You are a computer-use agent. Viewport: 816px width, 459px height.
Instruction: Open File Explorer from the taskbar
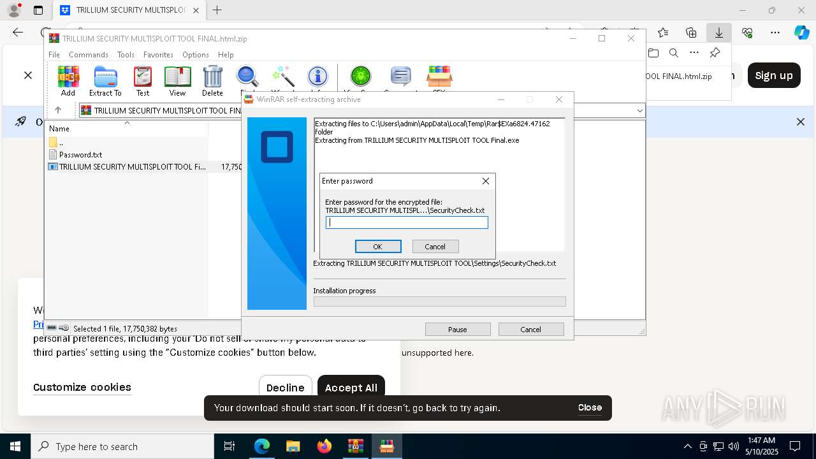tap(293, 446)
